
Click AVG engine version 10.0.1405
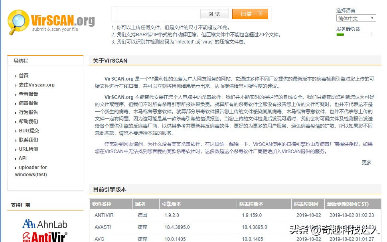point(175,239)
